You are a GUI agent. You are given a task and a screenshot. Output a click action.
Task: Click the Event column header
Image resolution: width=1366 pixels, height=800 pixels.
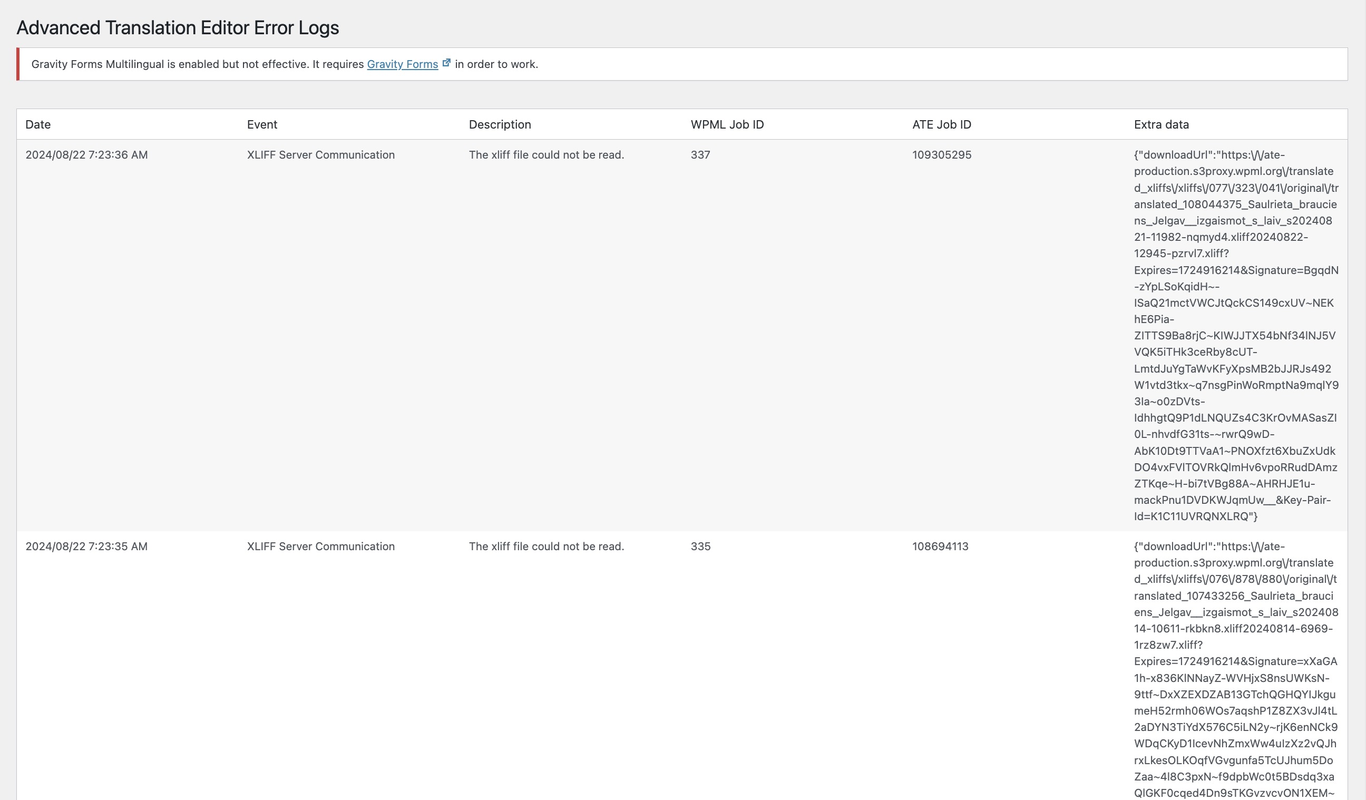pos(262,124)
